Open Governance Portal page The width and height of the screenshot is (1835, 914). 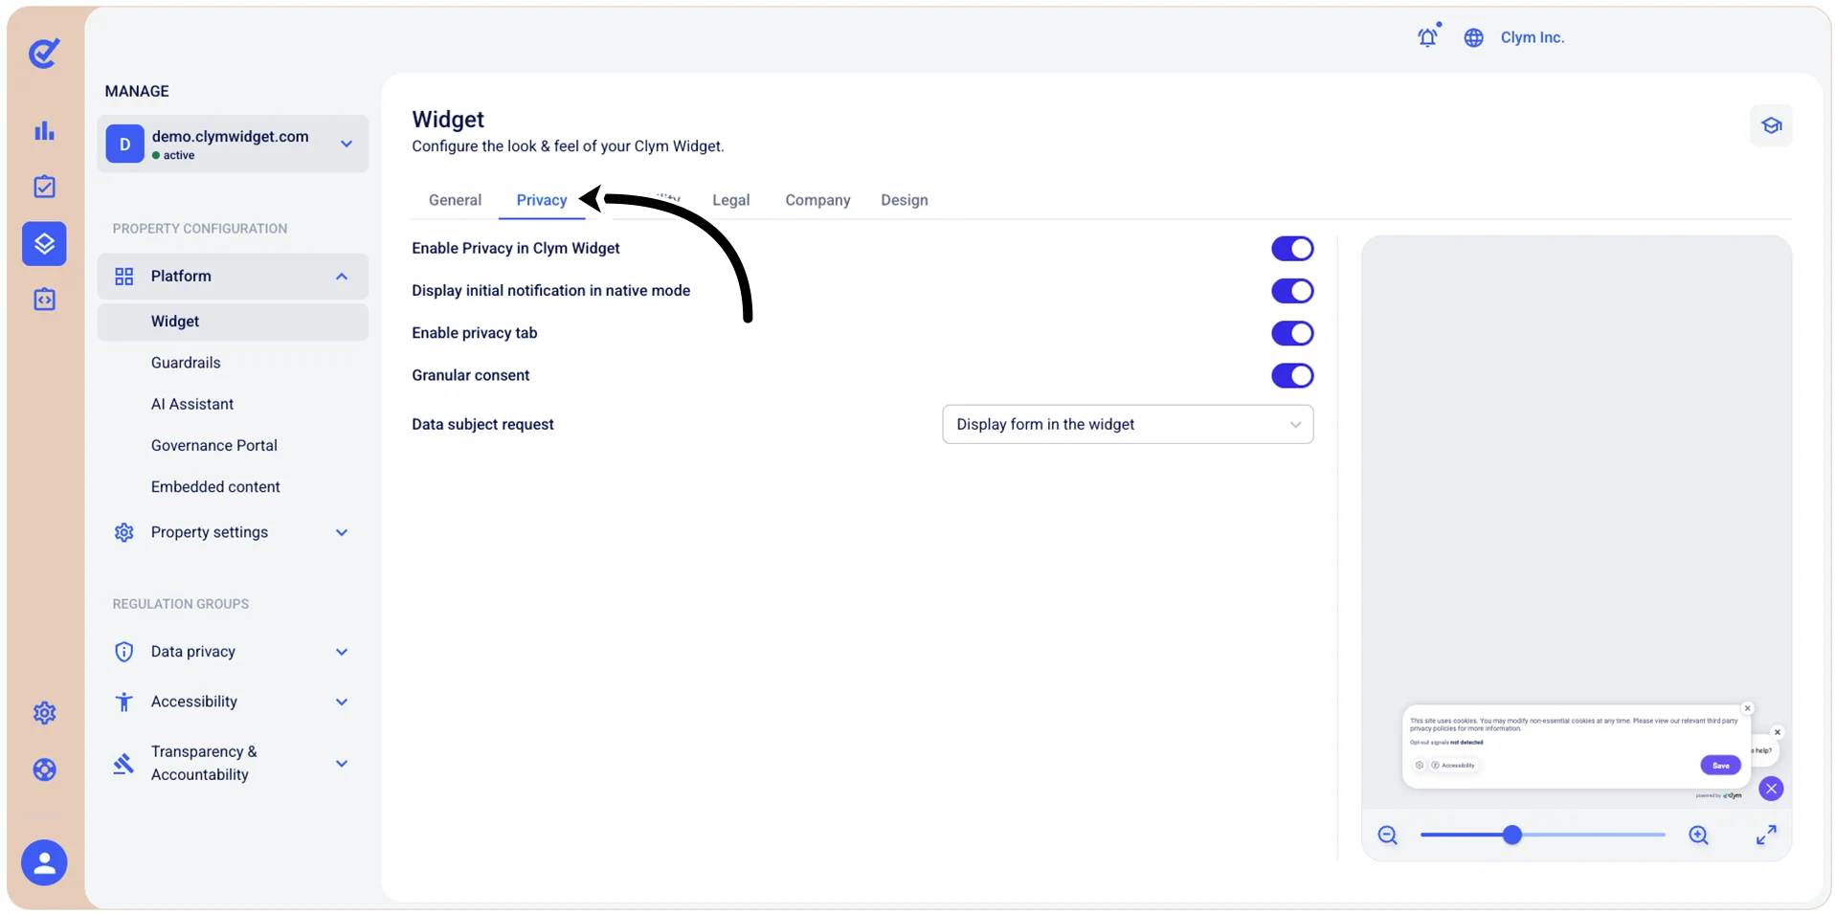(214, 445)
